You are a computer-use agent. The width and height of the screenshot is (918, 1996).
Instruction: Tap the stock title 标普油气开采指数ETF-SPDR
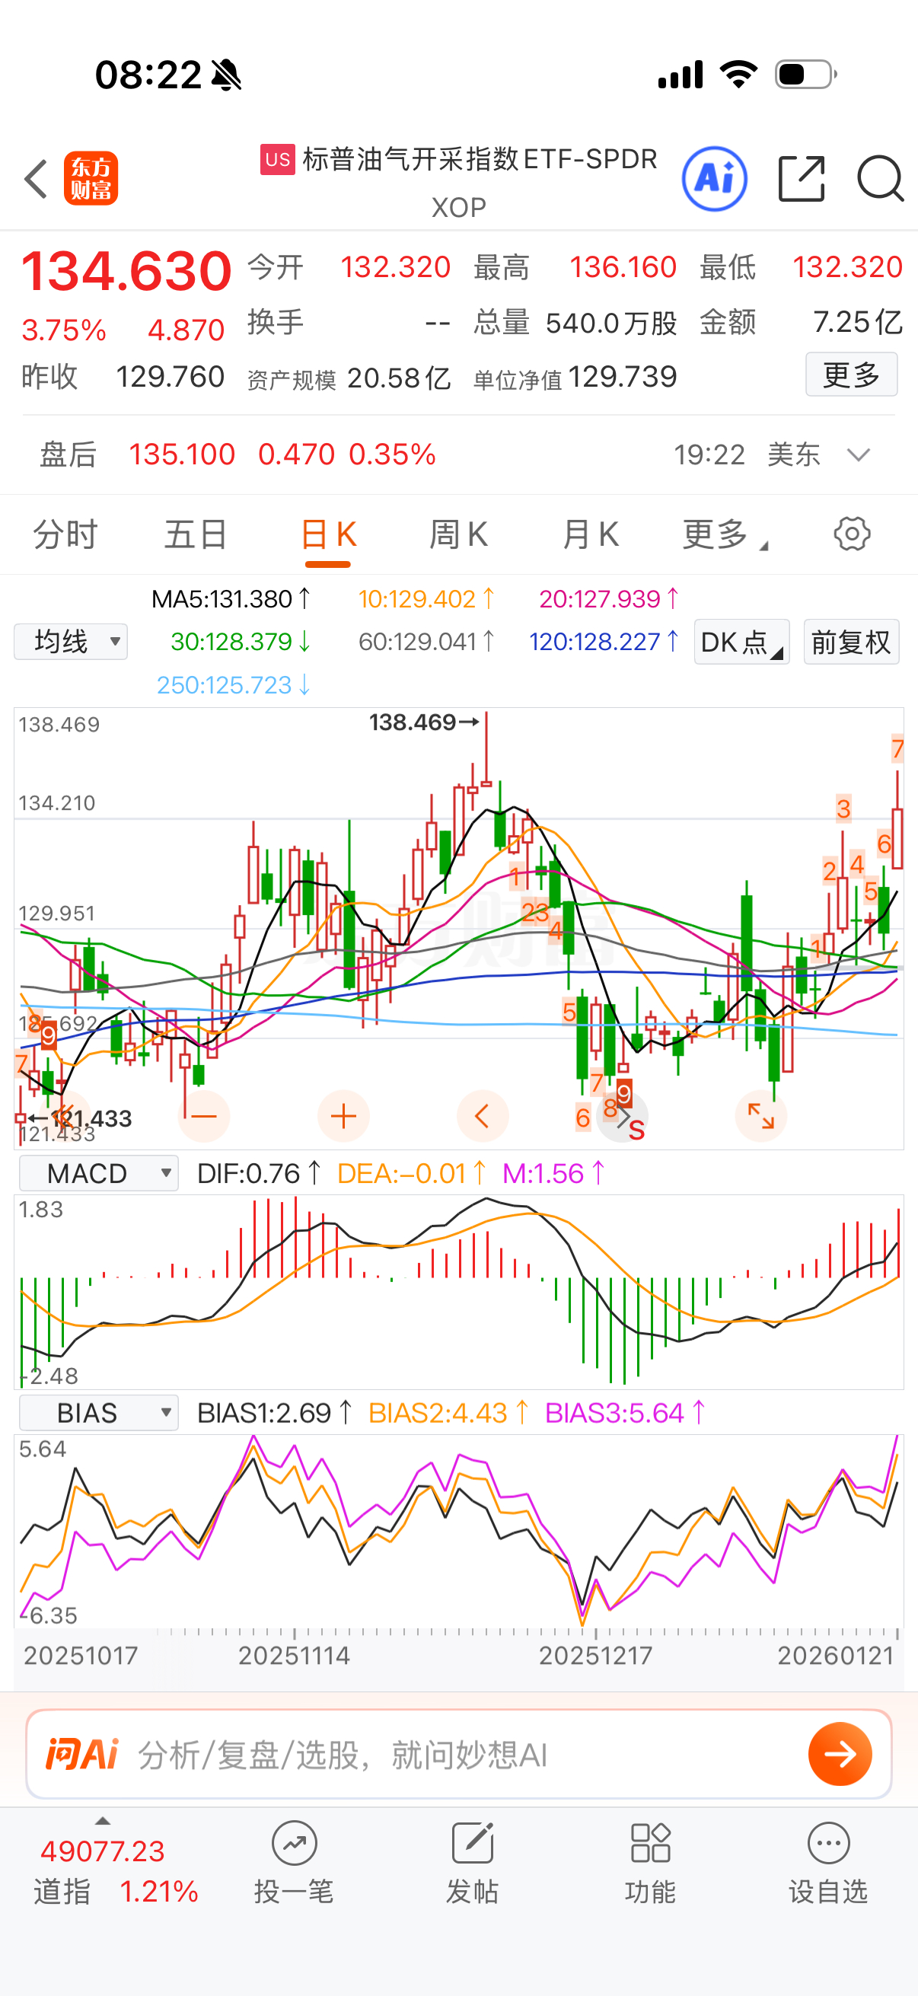[480, 159]
